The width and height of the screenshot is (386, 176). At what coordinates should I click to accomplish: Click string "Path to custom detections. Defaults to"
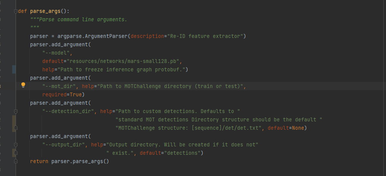coord(178,111)
